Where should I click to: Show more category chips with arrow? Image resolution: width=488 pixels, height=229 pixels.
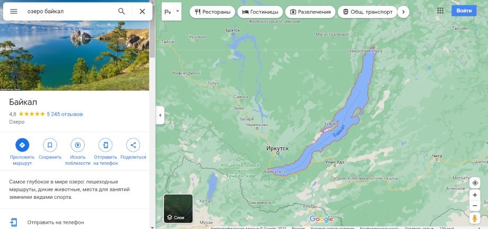(x=403, y=12)
